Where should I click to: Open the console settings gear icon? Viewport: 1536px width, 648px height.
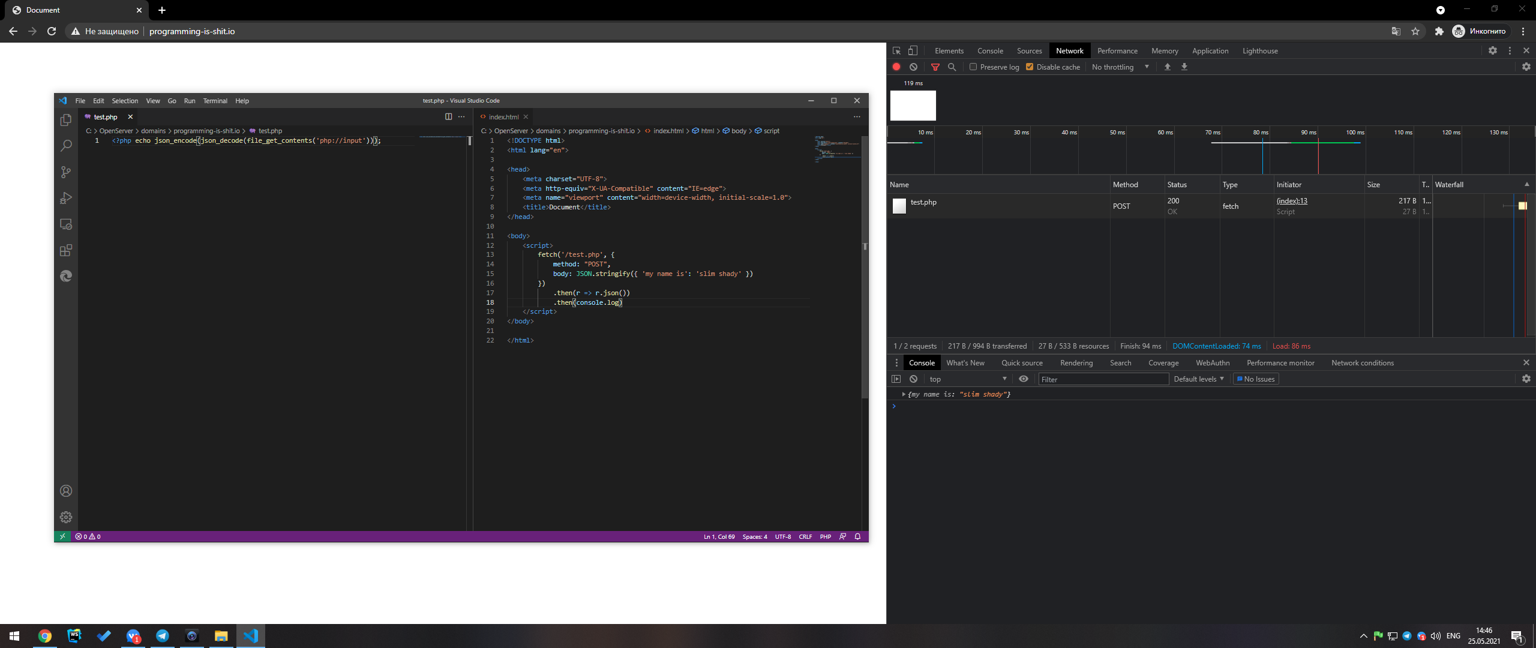click(x=1526, y=379)
